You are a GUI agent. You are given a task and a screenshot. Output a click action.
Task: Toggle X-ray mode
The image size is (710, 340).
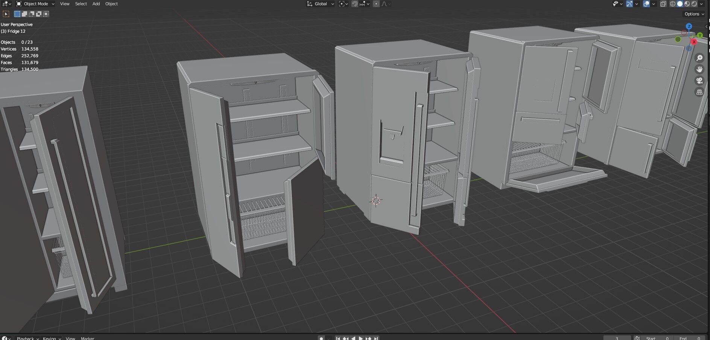click(663, 4)
